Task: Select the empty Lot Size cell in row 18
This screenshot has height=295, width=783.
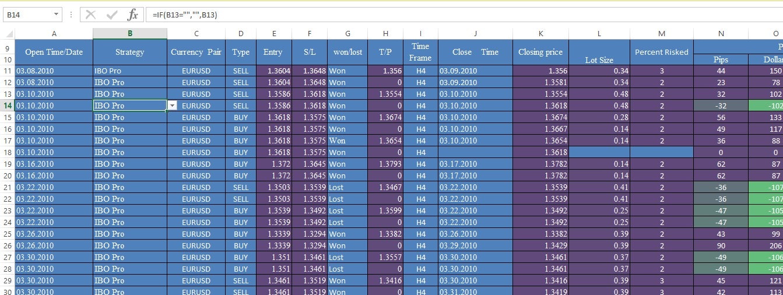Action: [x=599, y=152]
